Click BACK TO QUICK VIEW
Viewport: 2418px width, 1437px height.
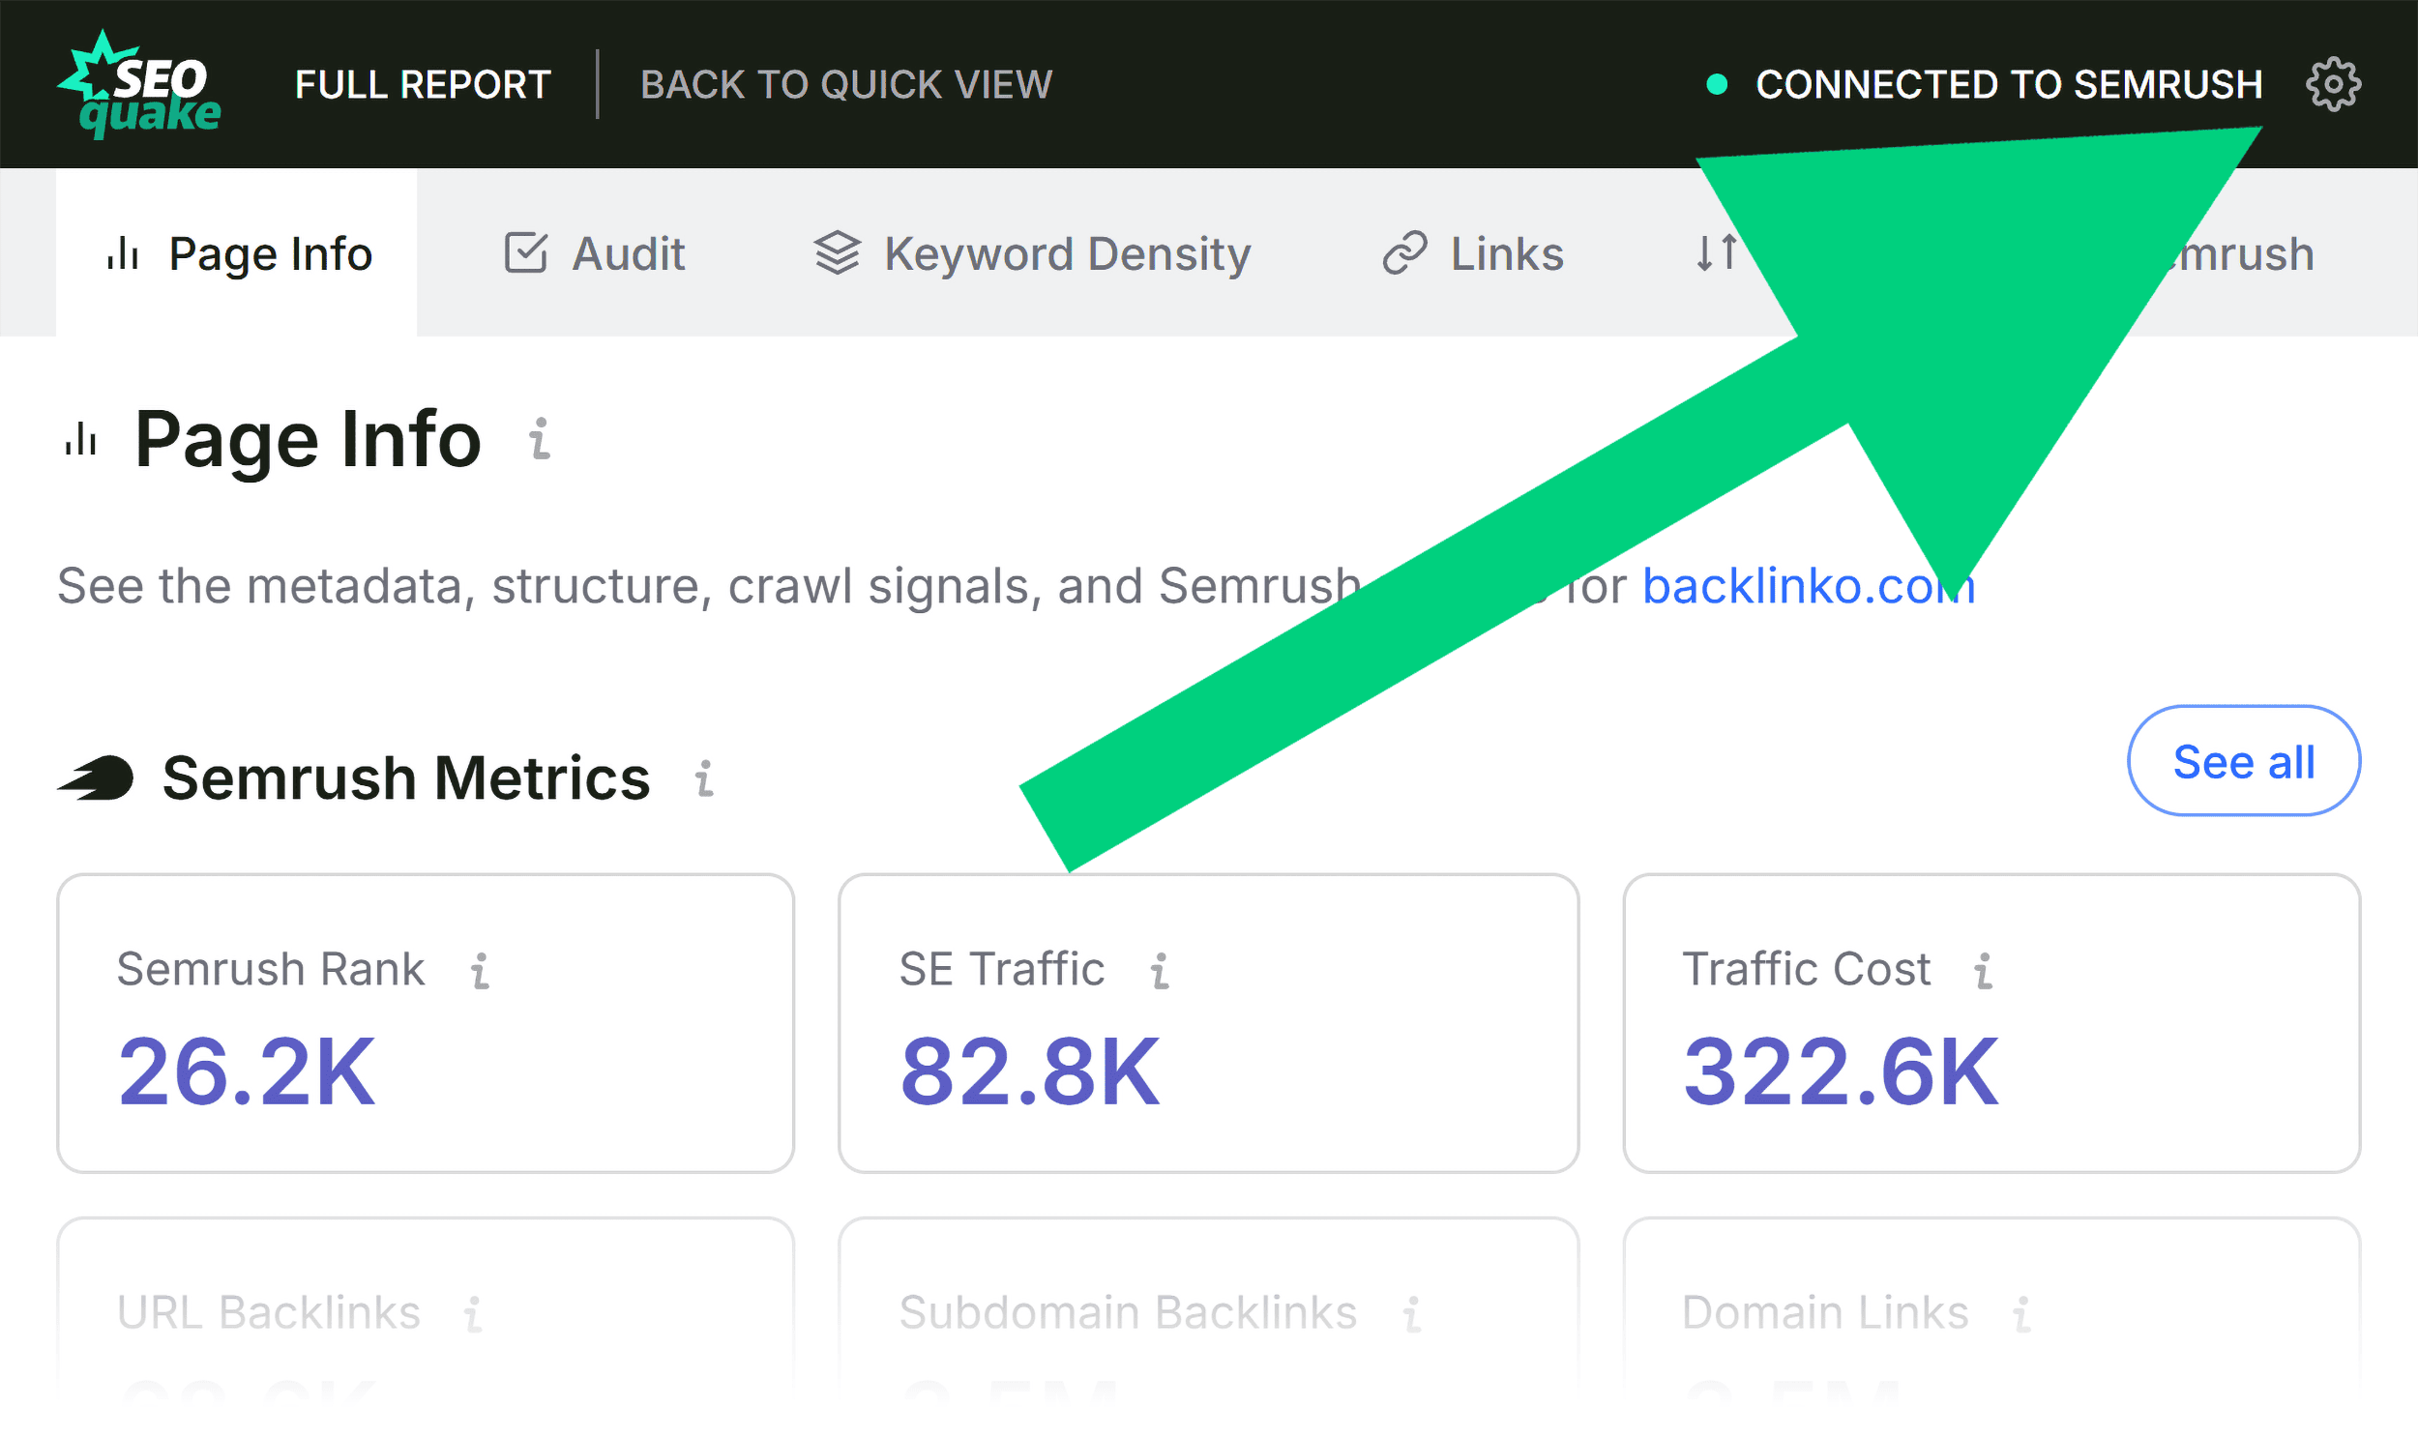[x=846, y=84]
